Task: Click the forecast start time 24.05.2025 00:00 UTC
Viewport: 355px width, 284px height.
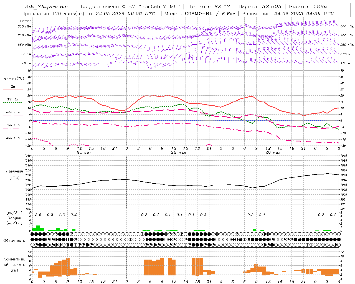Action: coord(125,14)
